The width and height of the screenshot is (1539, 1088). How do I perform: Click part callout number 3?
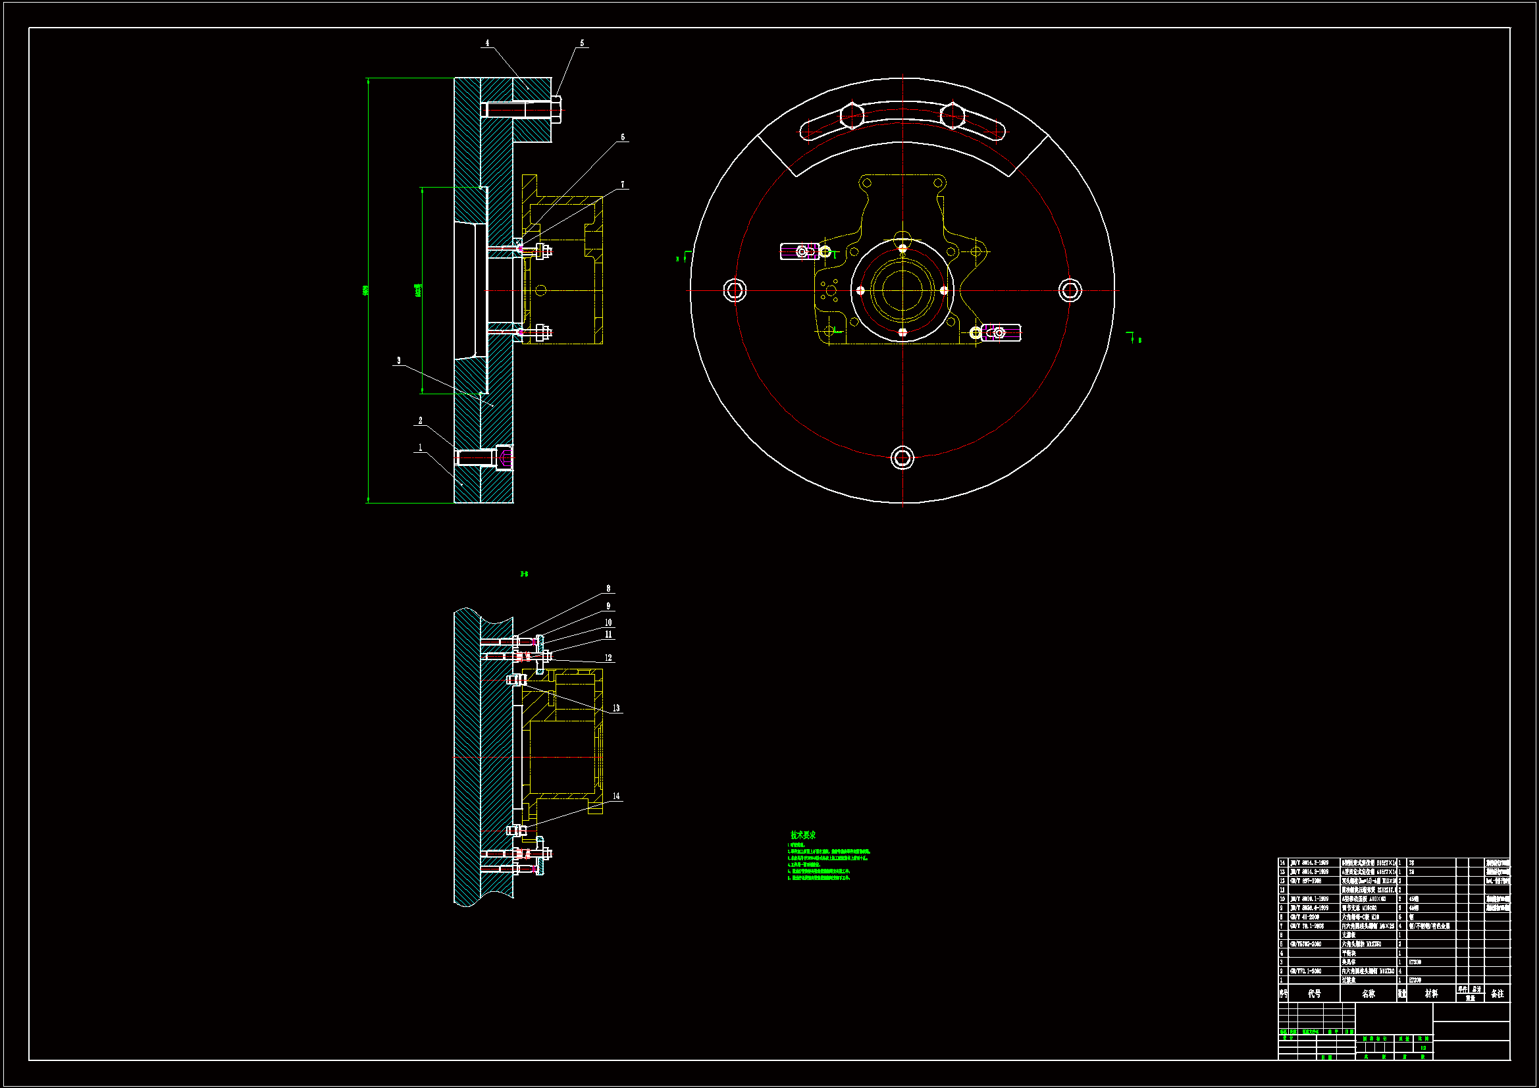[x=399, y=361]
